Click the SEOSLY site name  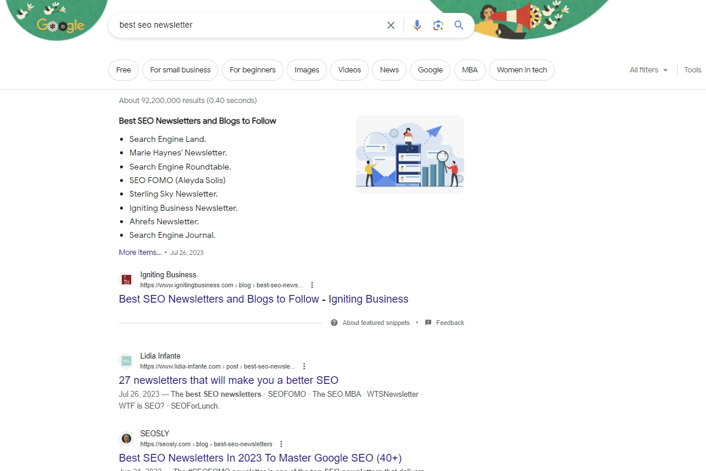(x=155, y=434)
